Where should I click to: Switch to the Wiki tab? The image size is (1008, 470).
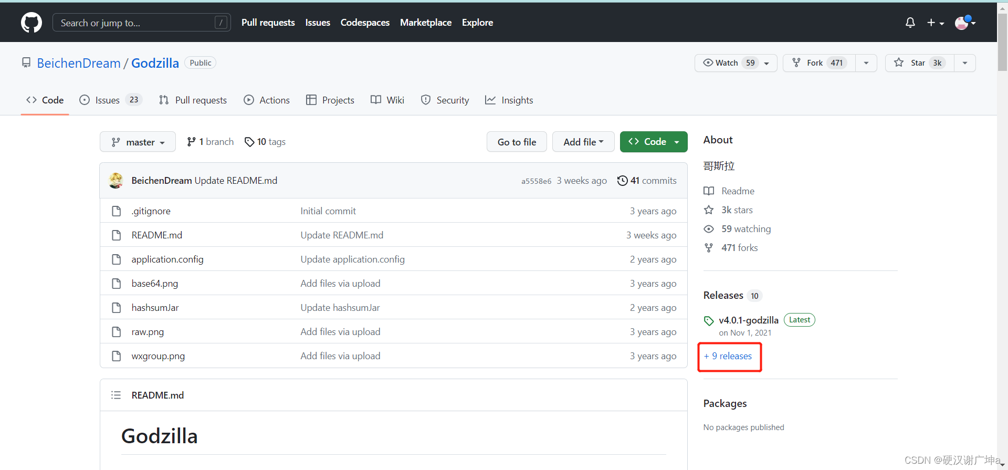click(387, 100)
